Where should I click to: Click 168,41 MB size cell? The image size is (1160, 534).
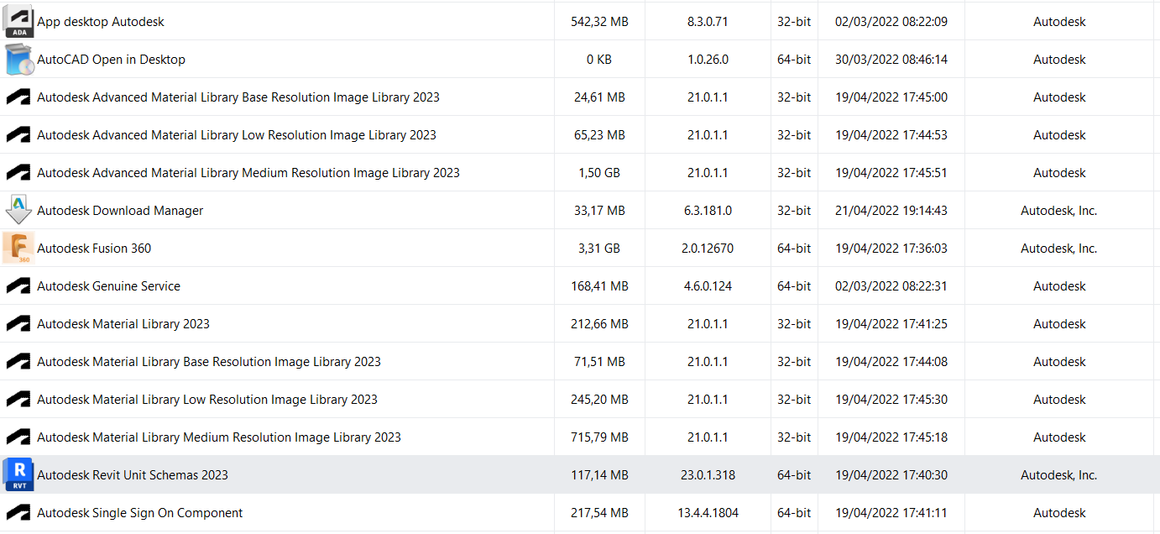(599, 286)
